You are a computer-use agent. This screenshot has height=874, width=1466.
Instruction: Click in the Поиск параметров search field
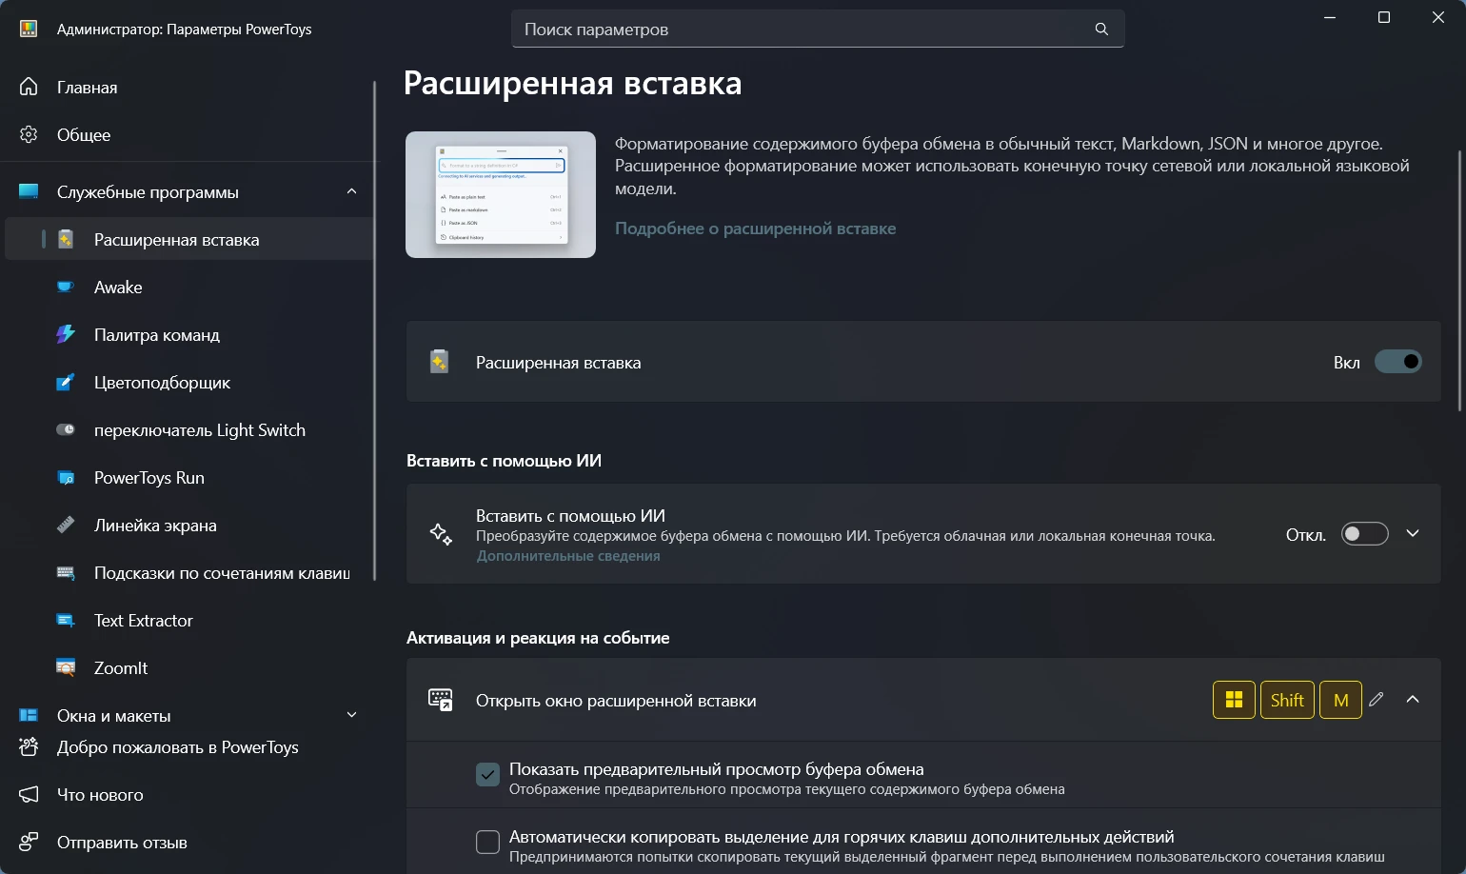click(x=800, y=30)
